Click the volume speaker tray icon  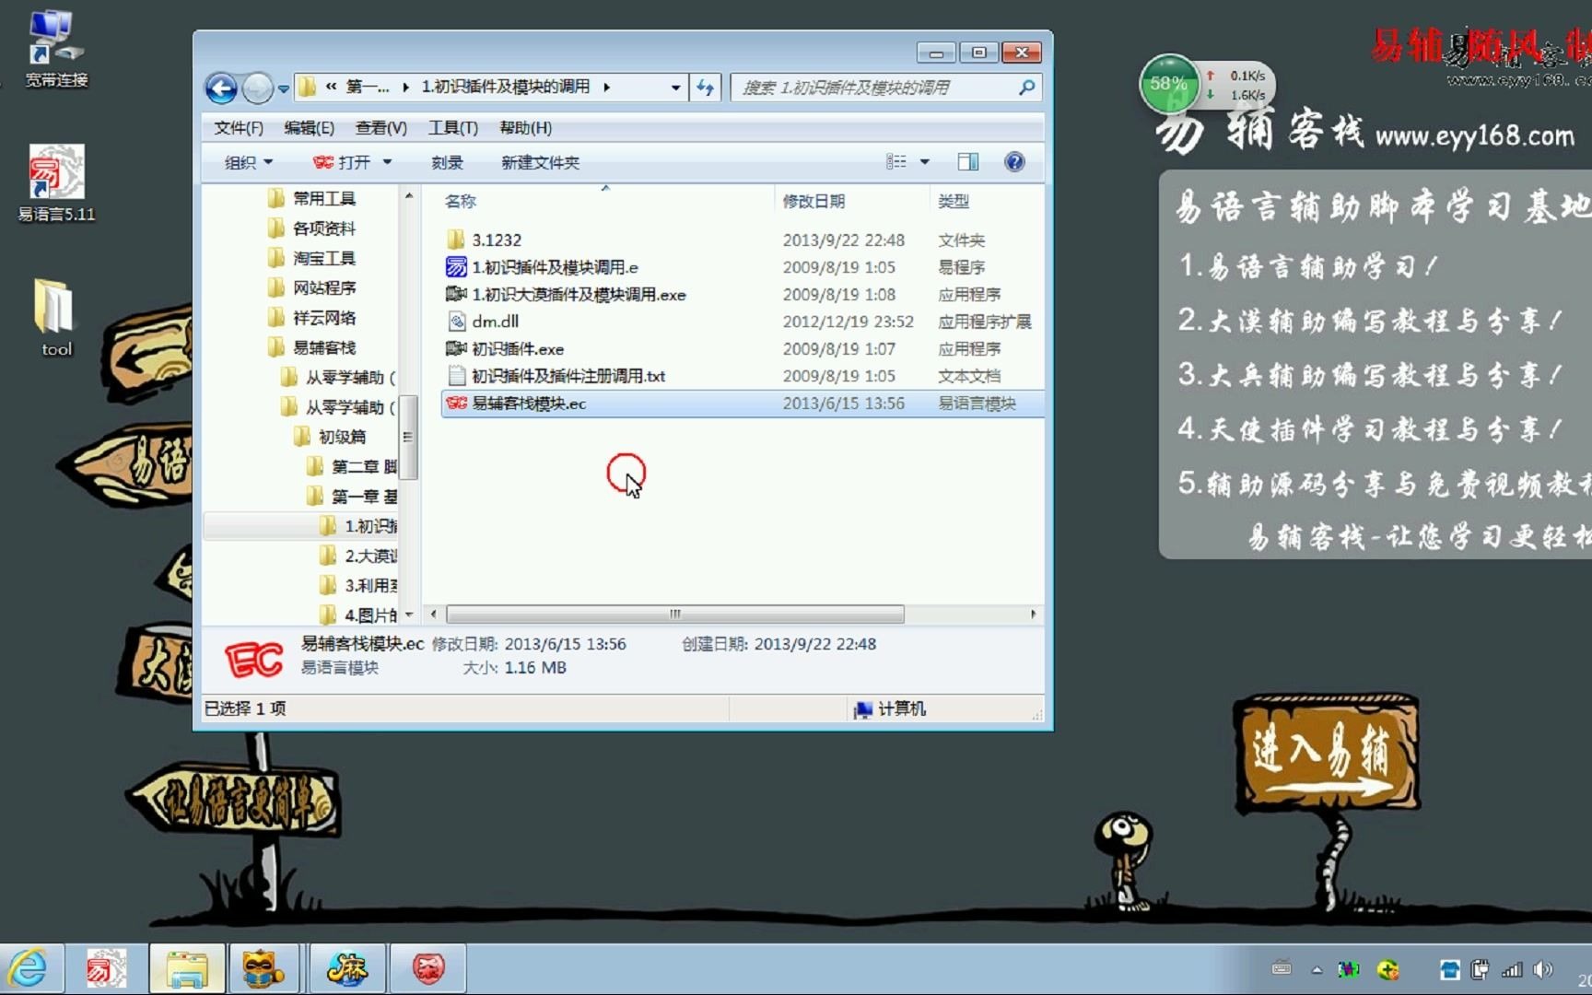click(1542, 969)
